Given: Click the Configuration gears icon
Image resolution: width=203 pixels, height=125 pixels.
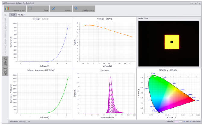Looking at the screenshot, I should point(76,8).
